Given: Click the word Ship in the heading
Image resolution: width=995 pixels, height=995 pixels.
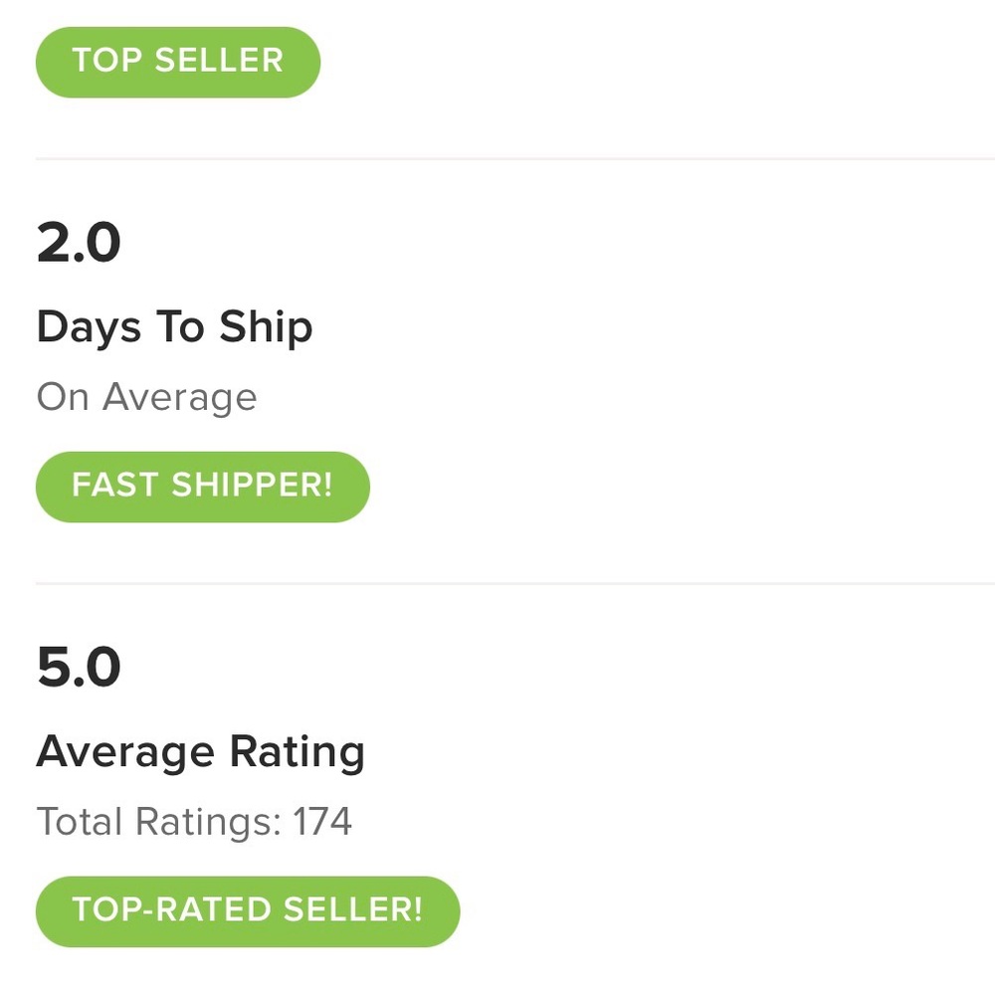Looking at the screenshot, I should (266, 327).
